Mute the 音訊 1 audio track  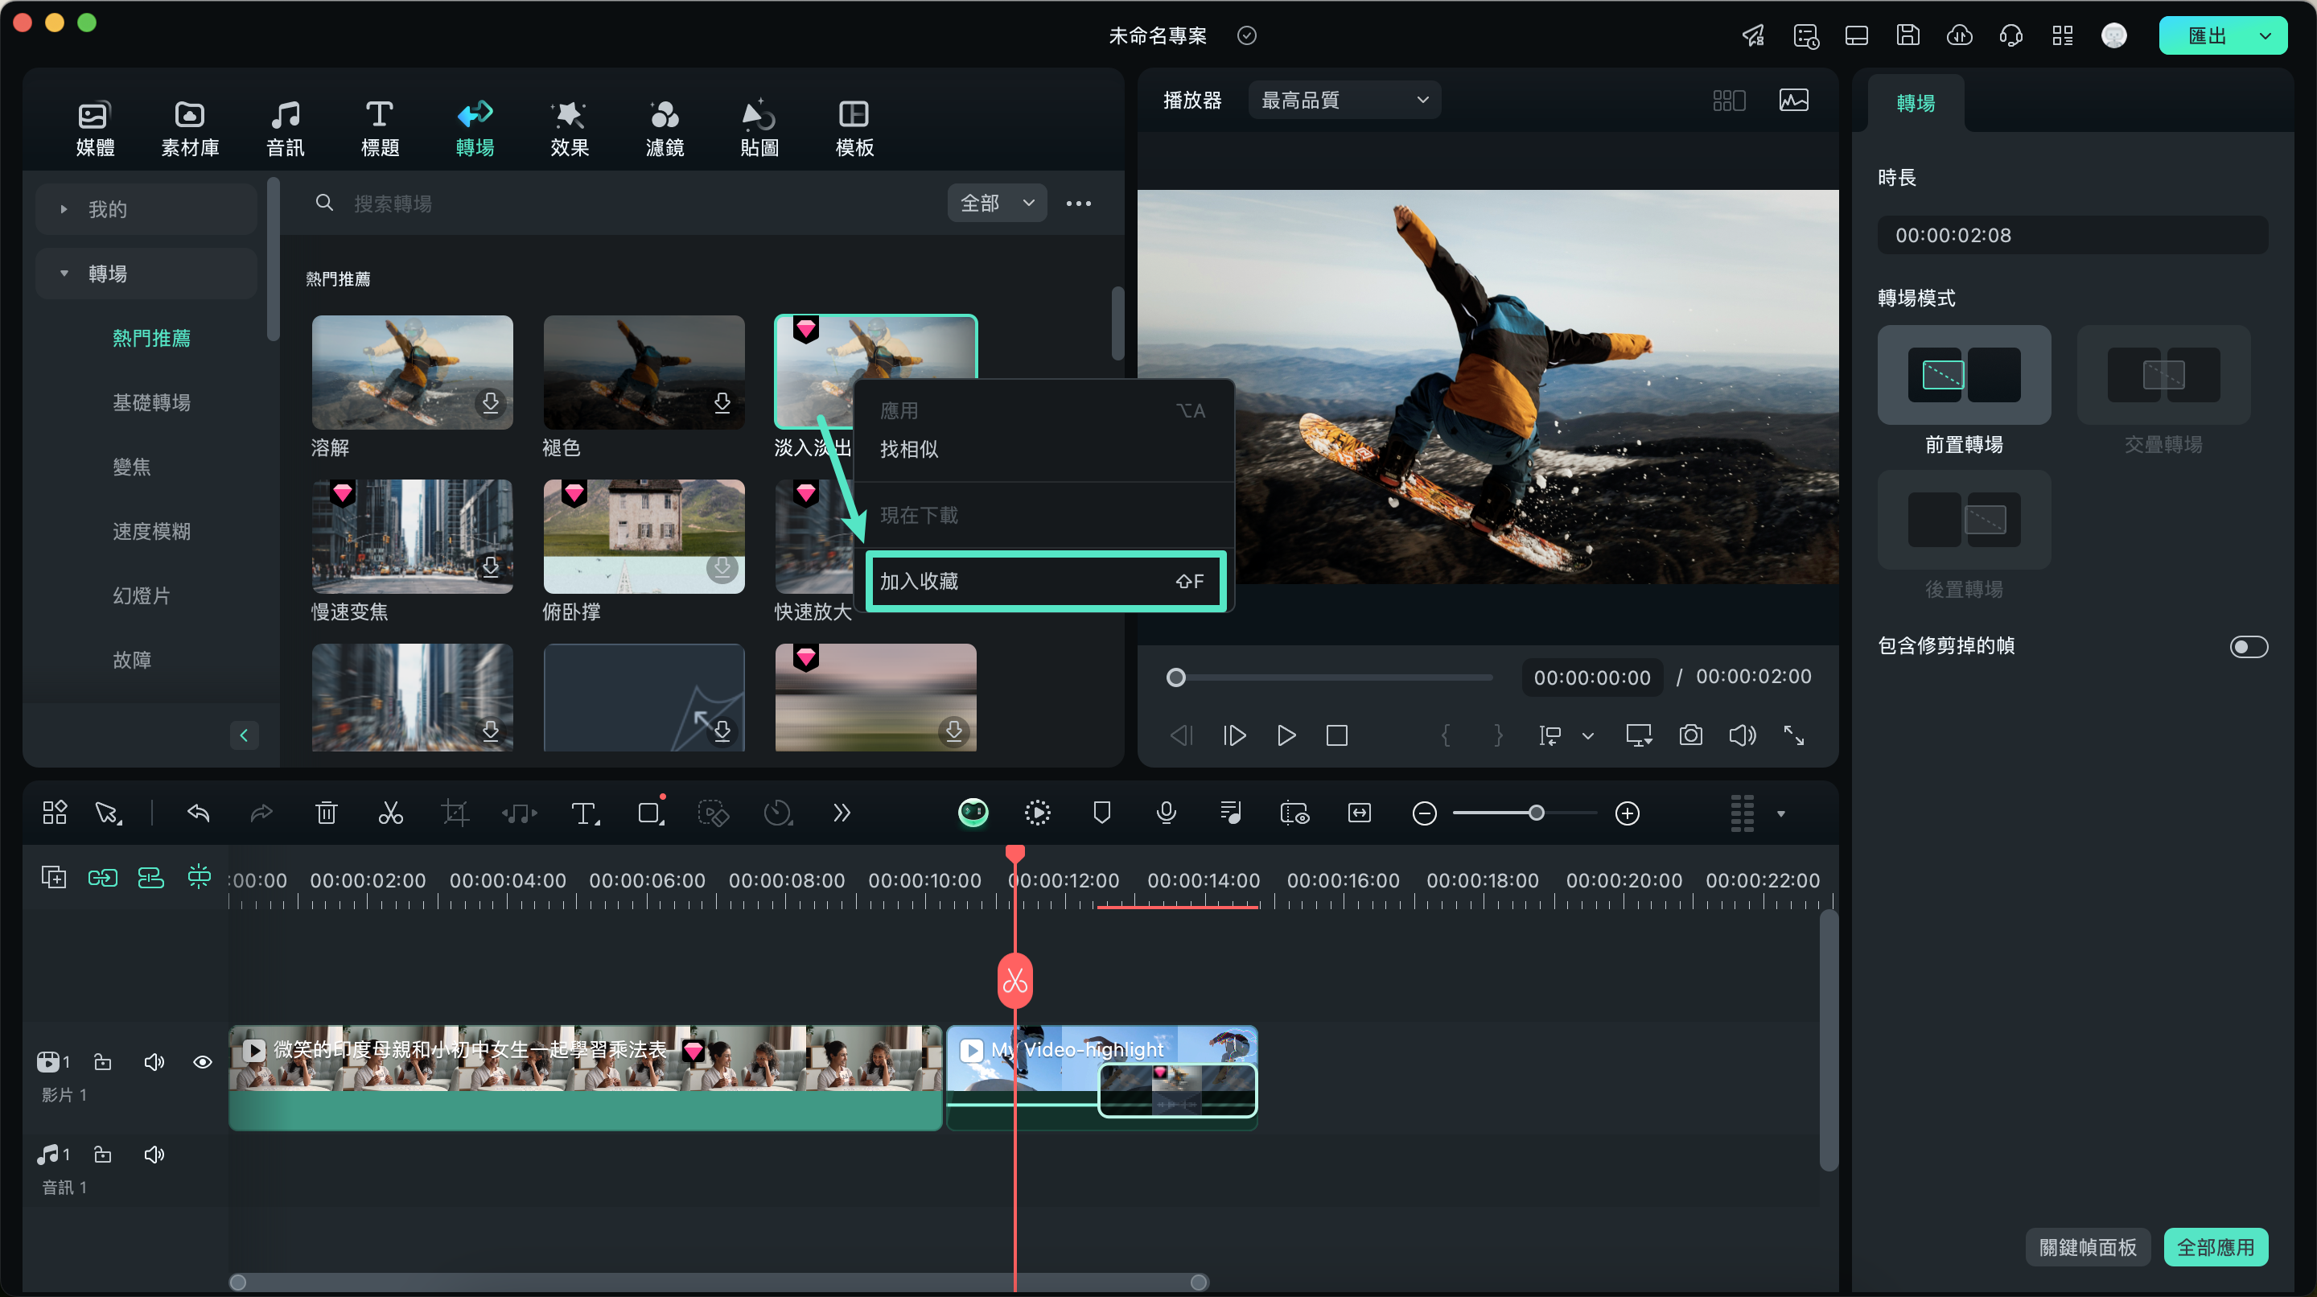(154, 1155)
